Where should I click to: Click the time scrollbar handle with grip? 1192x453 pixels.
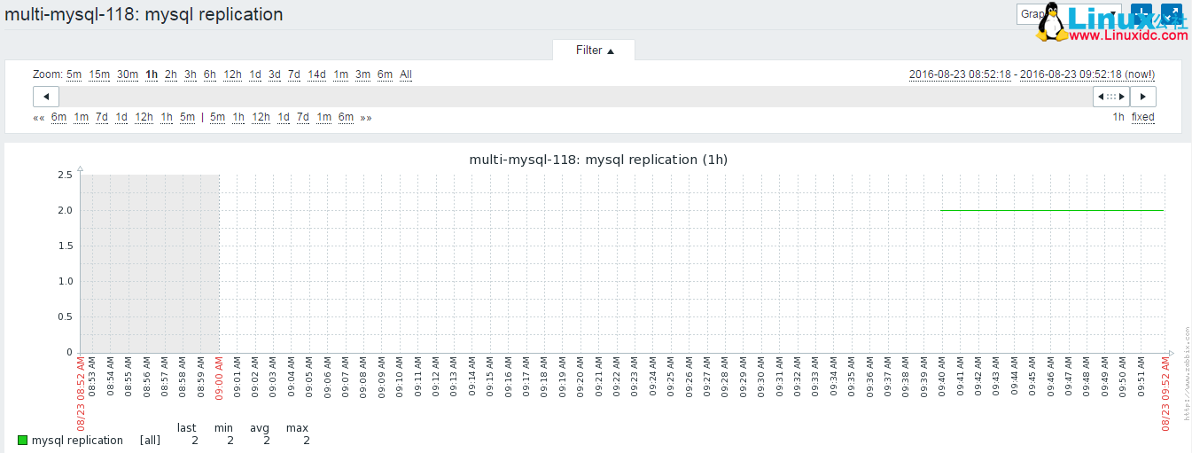(1110, 97)
